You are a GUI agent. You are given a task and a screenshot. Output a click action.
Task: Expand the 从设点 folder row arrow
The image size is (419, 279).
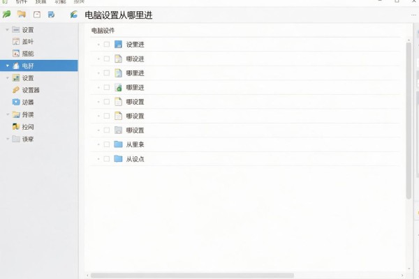point(98,159)
